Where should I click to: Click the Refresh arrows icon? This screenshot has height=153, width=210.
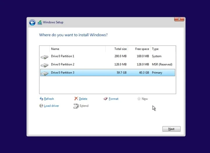(x=41, y=99)
